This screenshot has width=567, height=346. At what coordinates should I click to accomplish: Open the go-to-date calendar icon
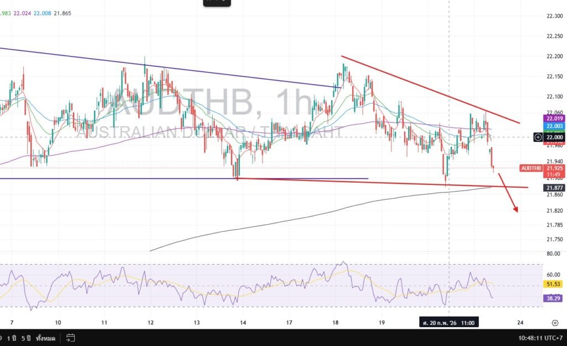(70, 337)
